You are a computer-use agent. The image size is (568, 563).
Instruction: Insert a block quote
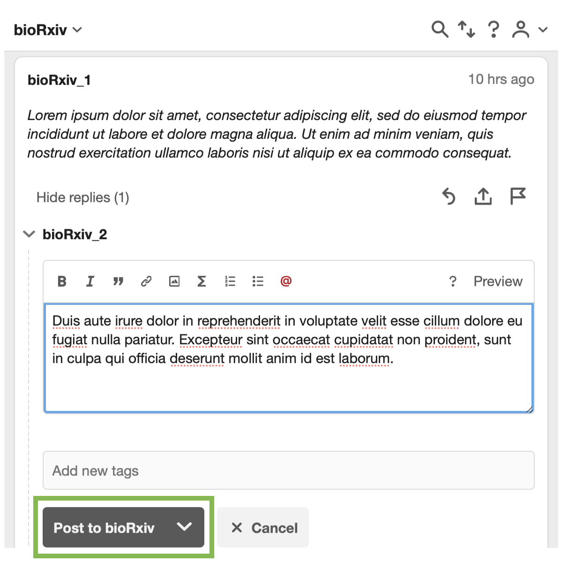(x=118, y=281)
